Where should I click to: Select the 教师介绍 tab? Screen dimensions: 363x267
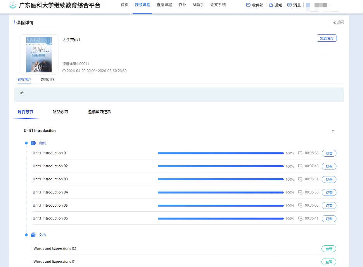pyautogui.click(x=48, y=79)
